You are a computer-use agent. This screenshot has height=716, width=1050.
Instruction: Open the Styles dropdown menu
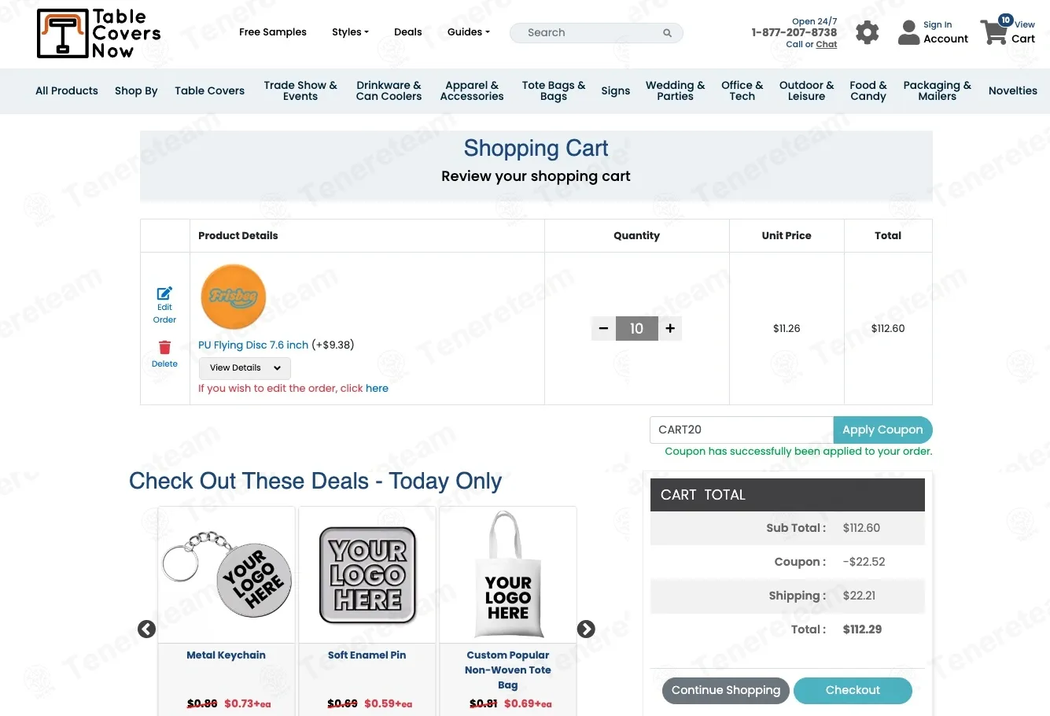click(x=350, y=32)
